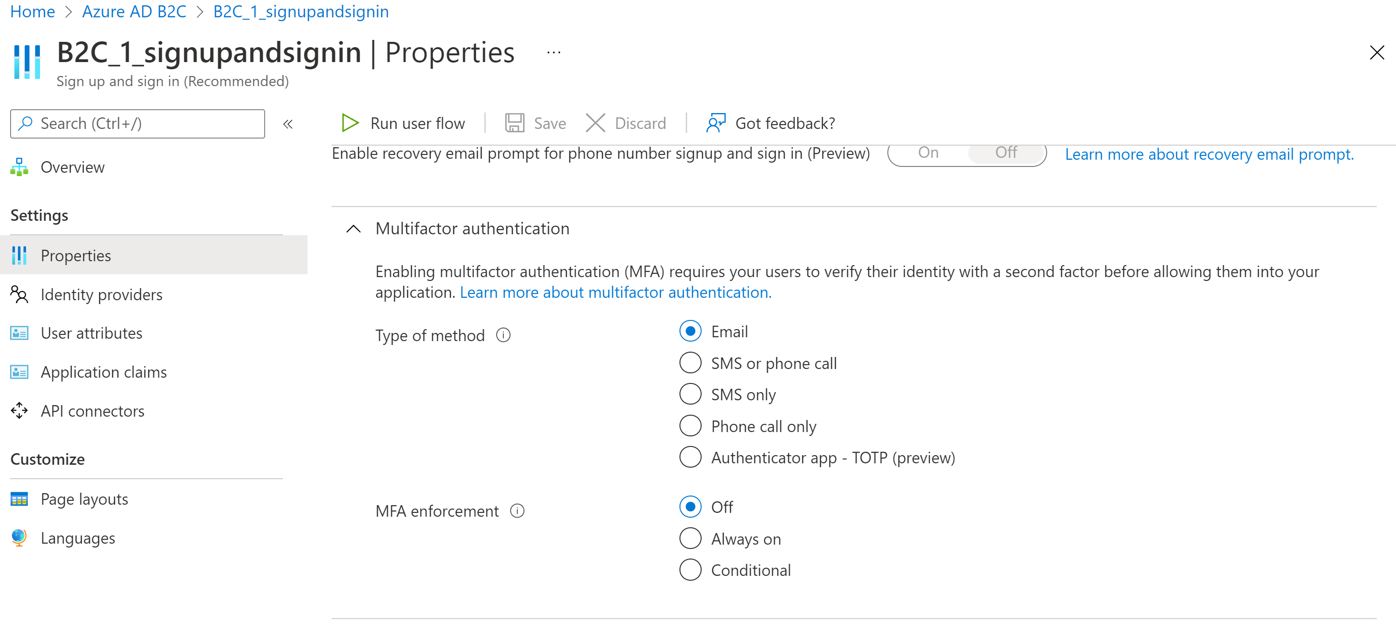Viewport: 1396px width, 624px height.
Task: Select the Email MFA method
Action: click(x=690, y=331)
